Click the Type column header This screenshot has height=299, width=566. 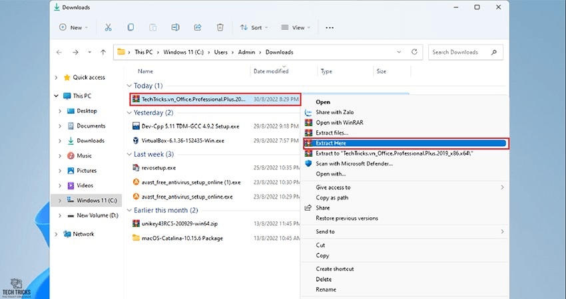[326, 71]
